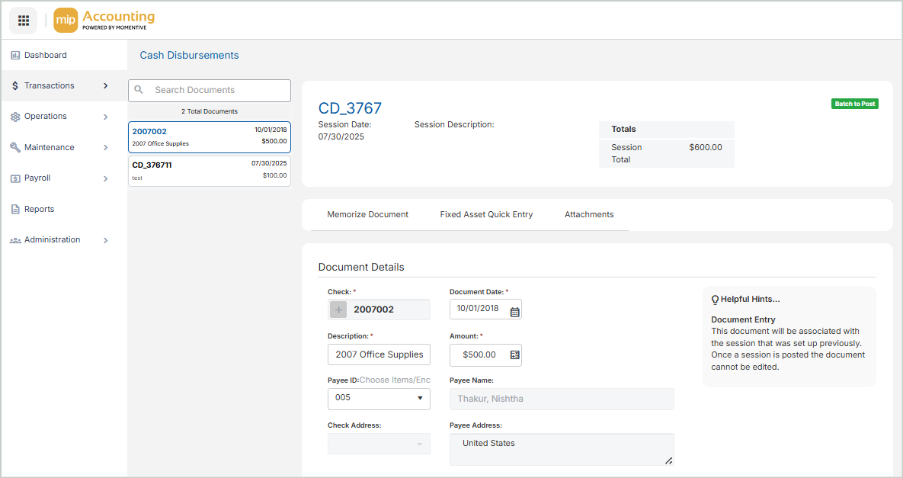Image resolution: width=903 pixels, height=478 pixels.
Task: Open the calculator icon beside Amount
Action: (514, 355)
